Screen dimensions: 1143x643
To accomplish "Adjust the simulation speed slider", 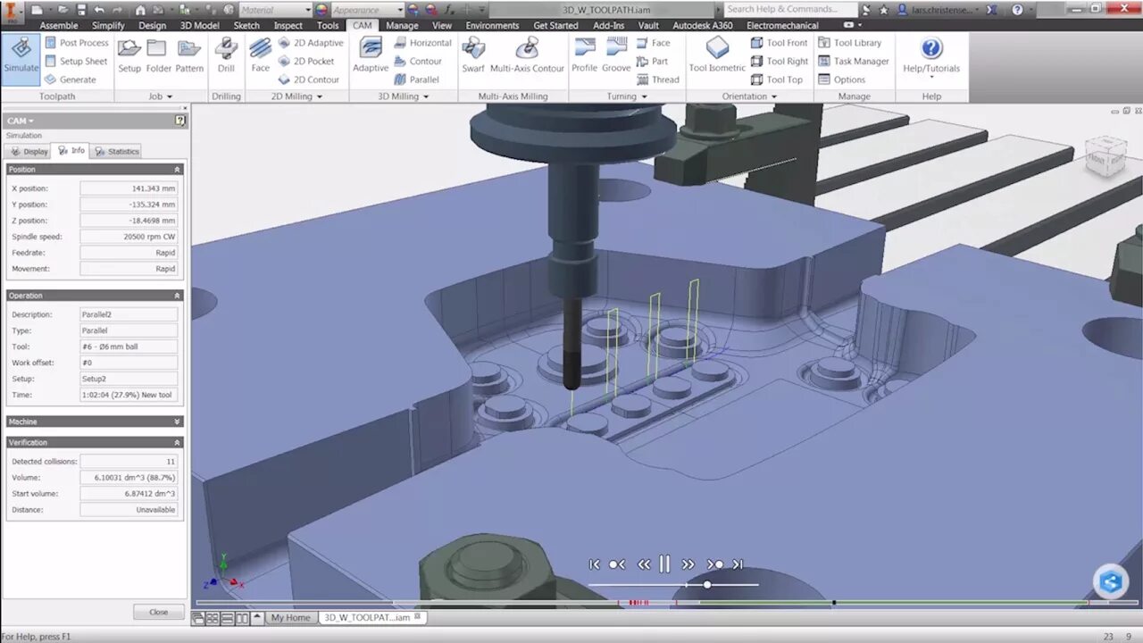I will click(x=706, y=584).
